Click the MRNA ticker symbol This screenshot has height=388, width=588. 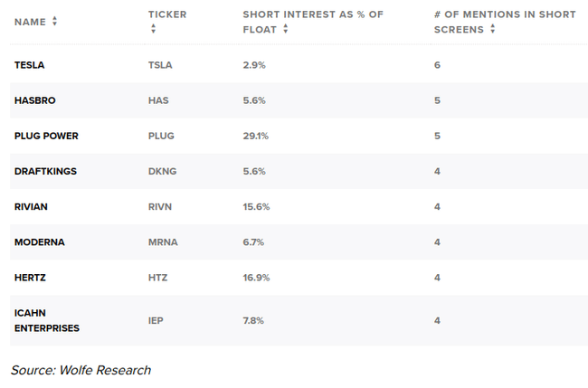(x=162, y=242)
